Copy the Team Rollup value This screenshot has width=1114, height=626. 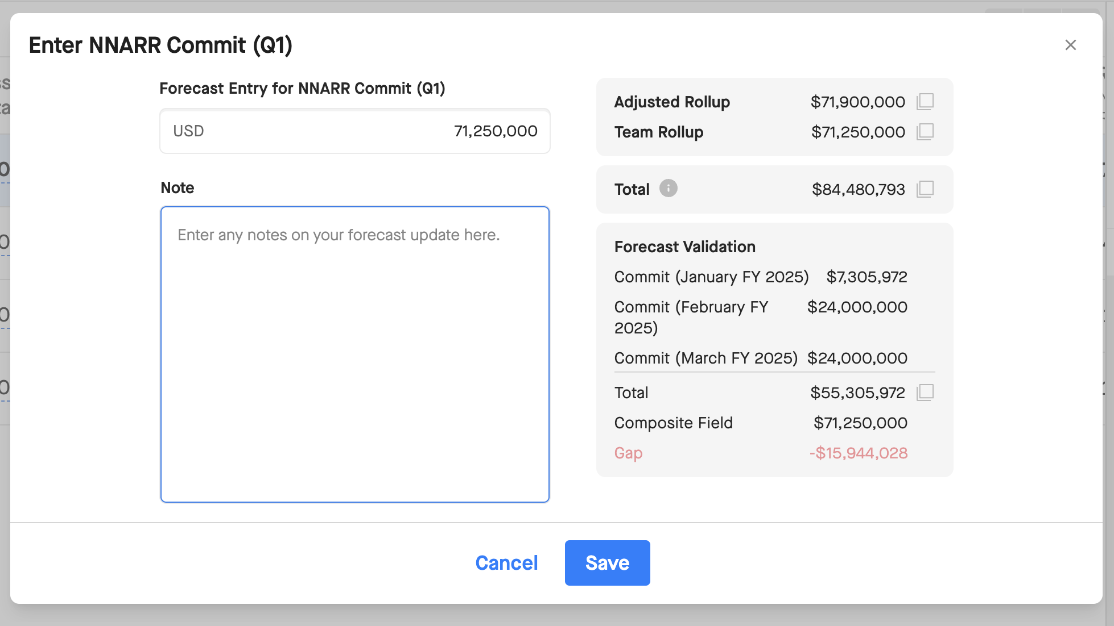[x=925, y=132]
